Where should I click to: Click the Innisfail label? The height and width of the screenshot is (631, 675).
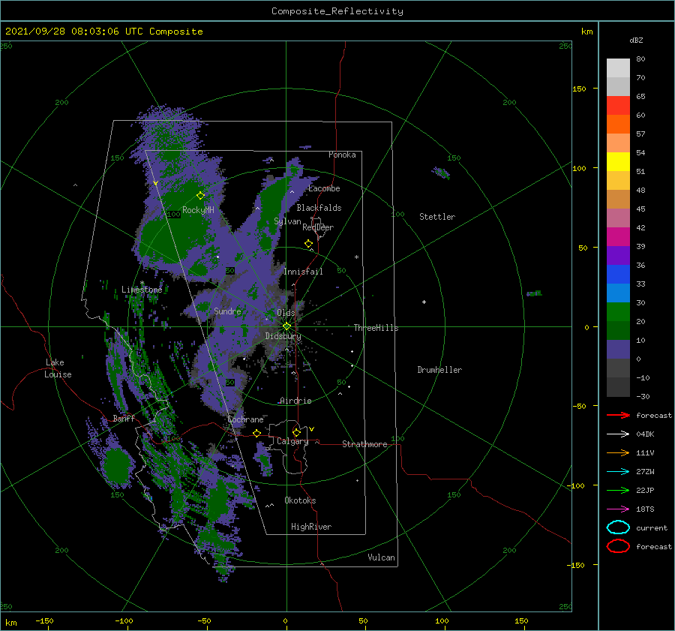(x=303, y=272)
